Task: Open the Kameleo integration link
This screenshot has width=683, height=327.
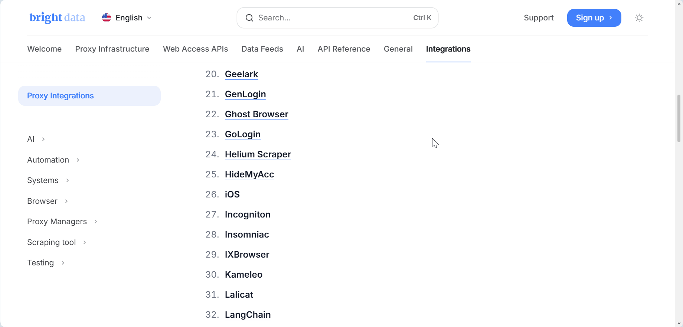Action: [243, 275]
